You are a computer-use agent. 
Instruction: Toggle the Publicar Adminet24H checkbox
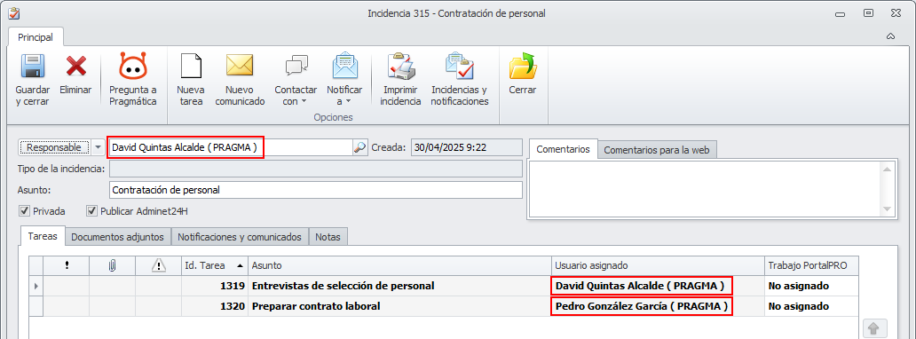(91, 211)
